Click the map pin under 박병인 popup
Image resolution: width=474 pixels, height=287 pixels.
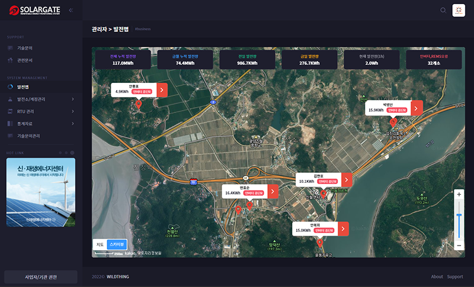(x=393, y=121)
